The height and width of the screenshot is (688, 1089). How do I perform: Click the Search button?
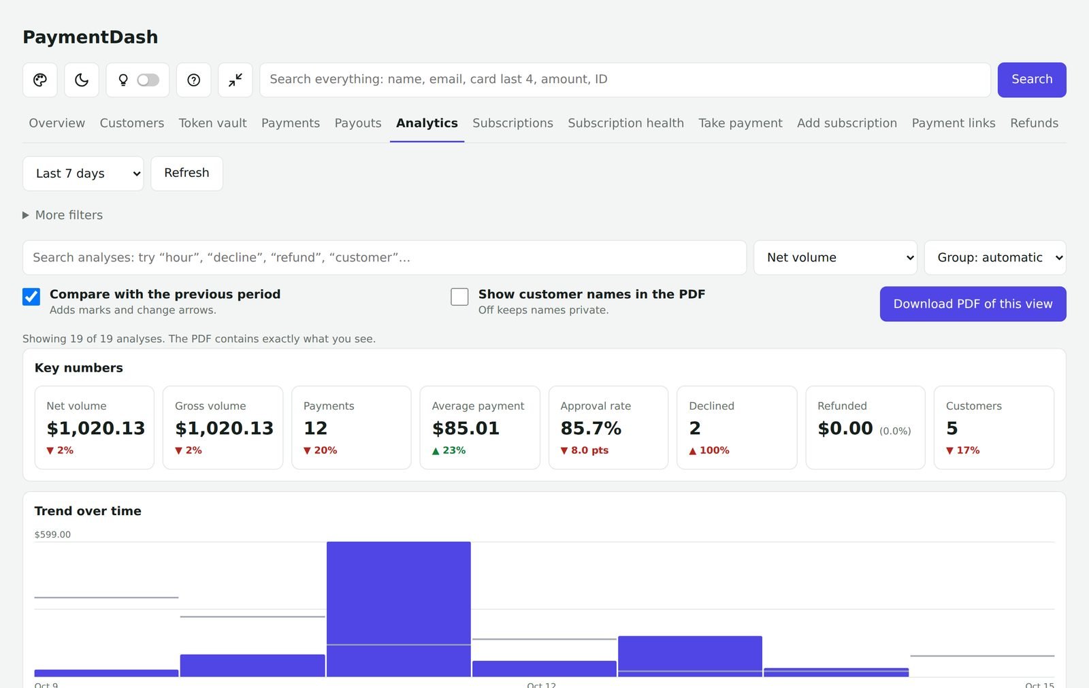tap(1032, 80)
